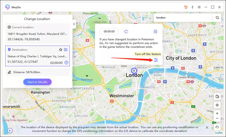Select the Destination box

point(37,56)
